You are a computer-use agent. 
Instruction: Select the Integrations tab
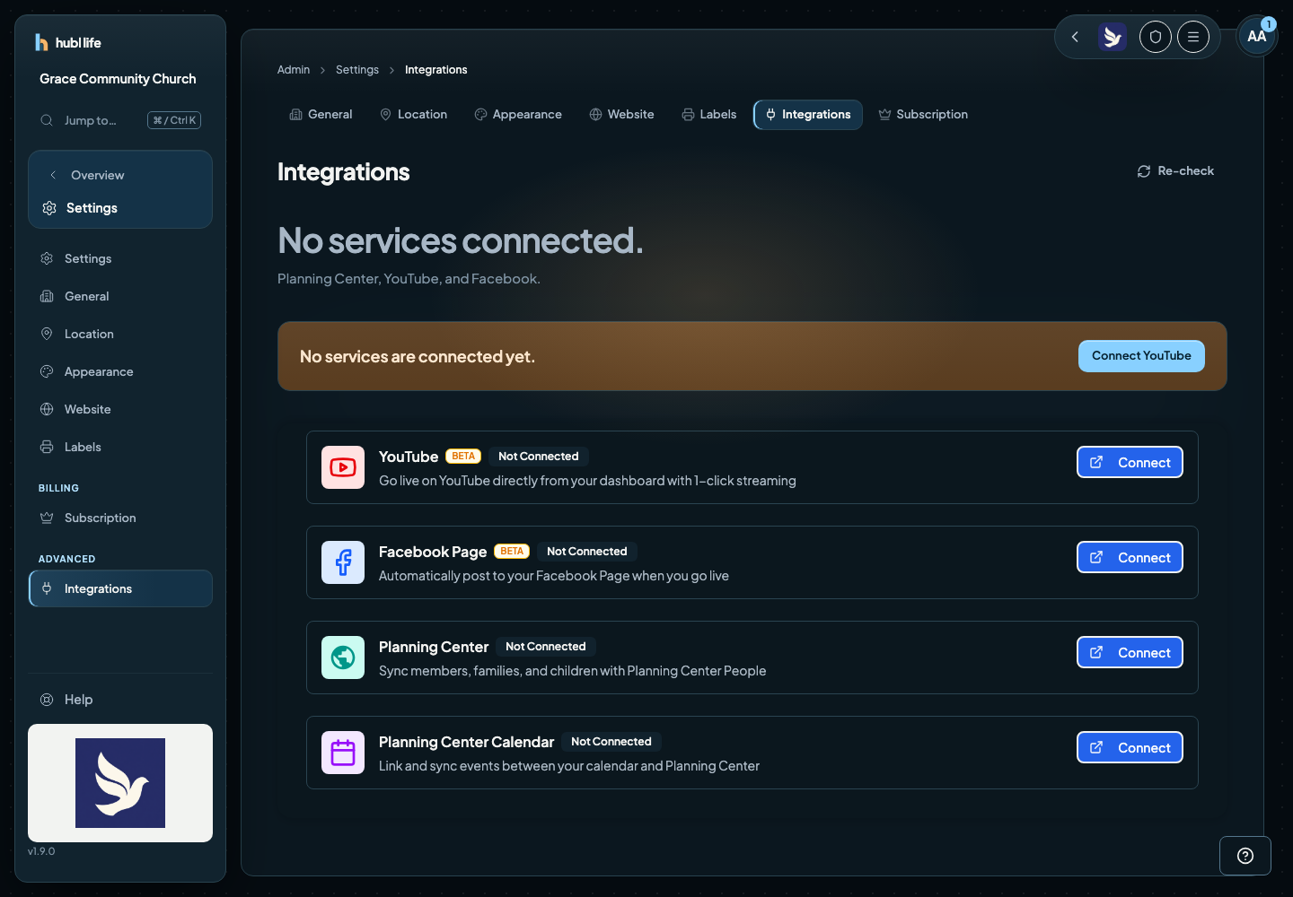[808, 115]
